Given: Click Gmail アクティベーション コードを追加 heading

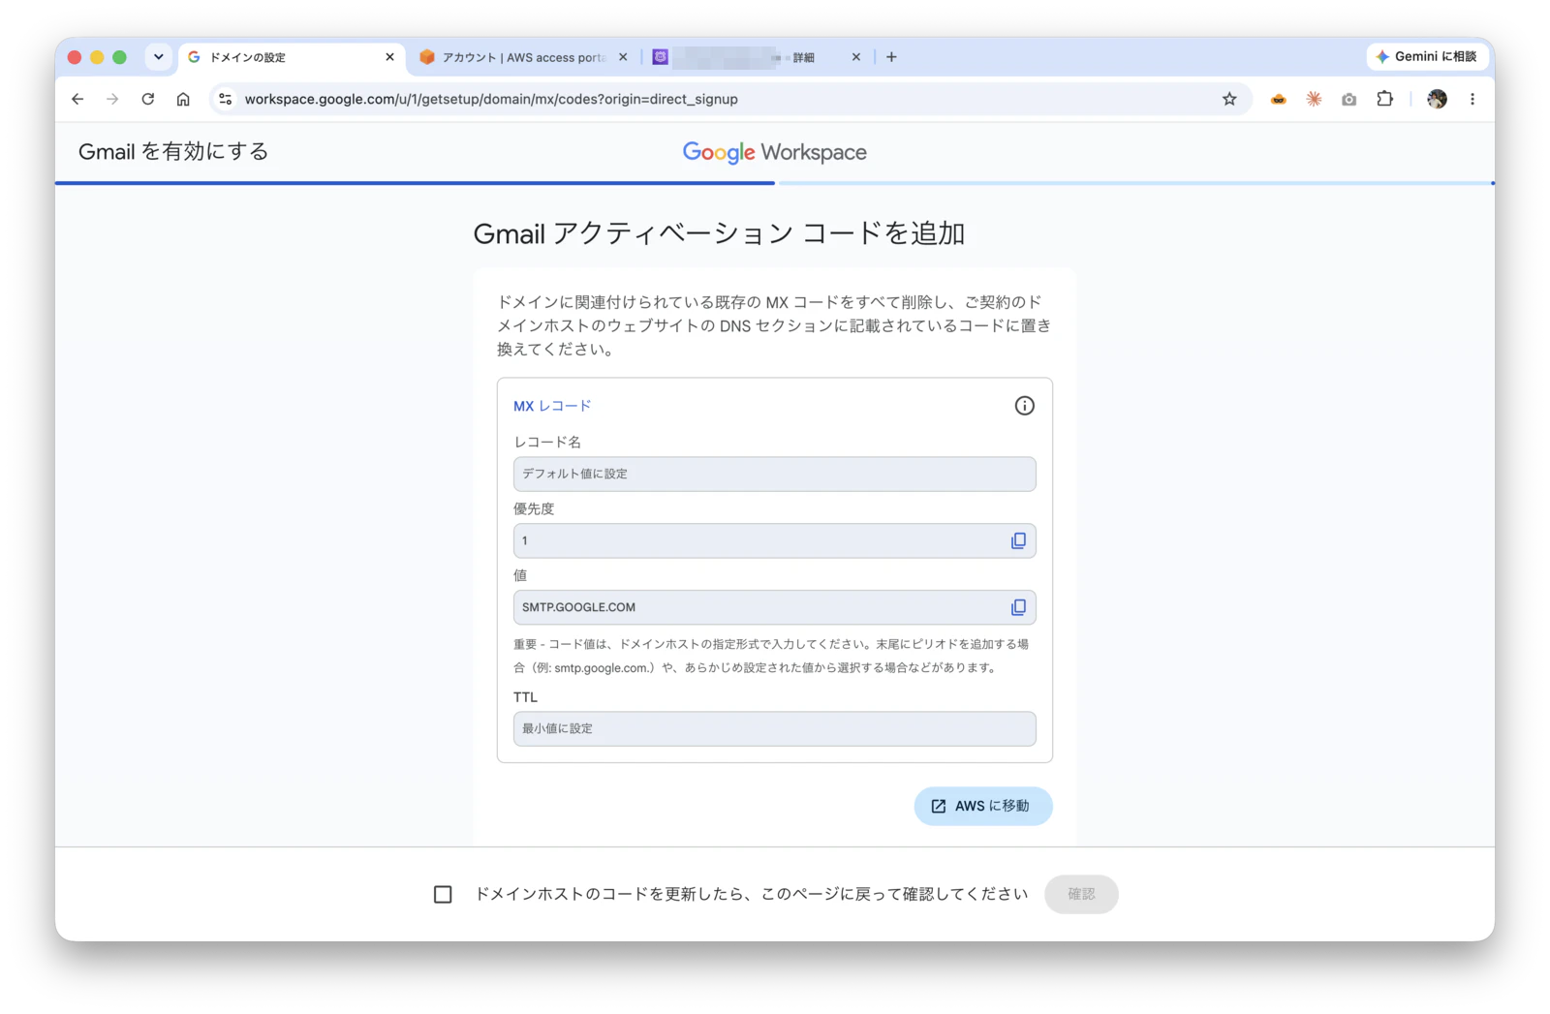Looking at the screenshot, I should (x=719, y=233).
